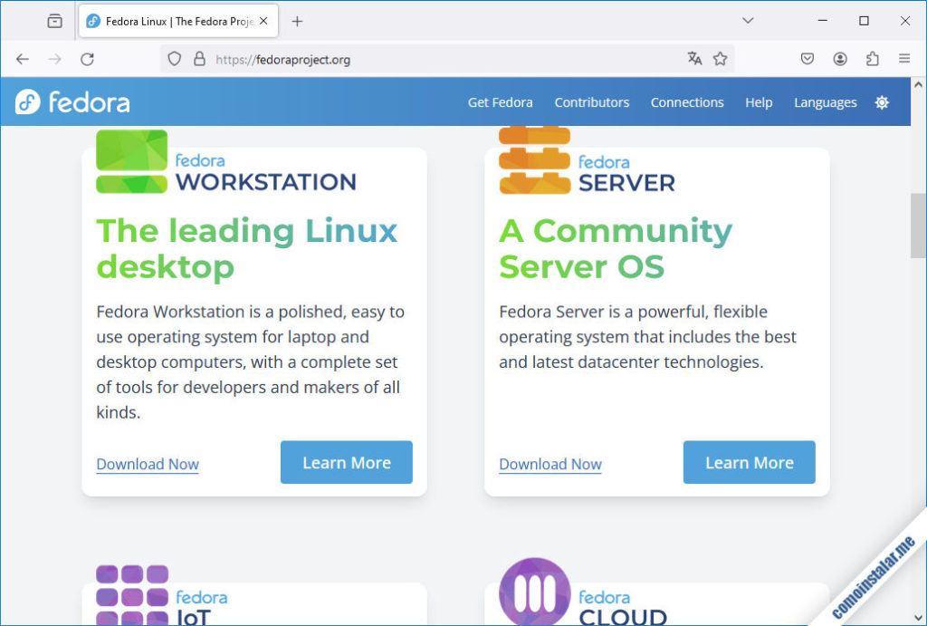Click the reload page icon
This screenshot has height=626, width=927.
point(87,59)
